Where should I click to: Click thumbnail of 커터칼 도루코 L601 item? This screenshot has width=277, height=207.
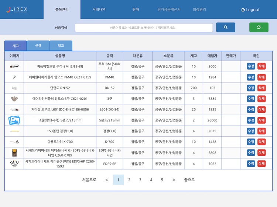(x=14, y=110)
